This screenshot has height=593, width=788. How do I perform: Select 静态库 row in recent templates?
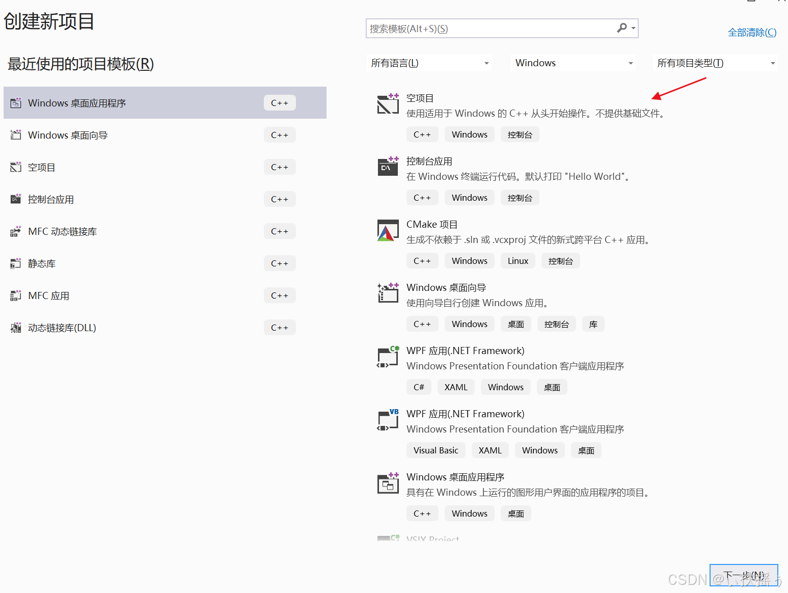click(165, 263)
